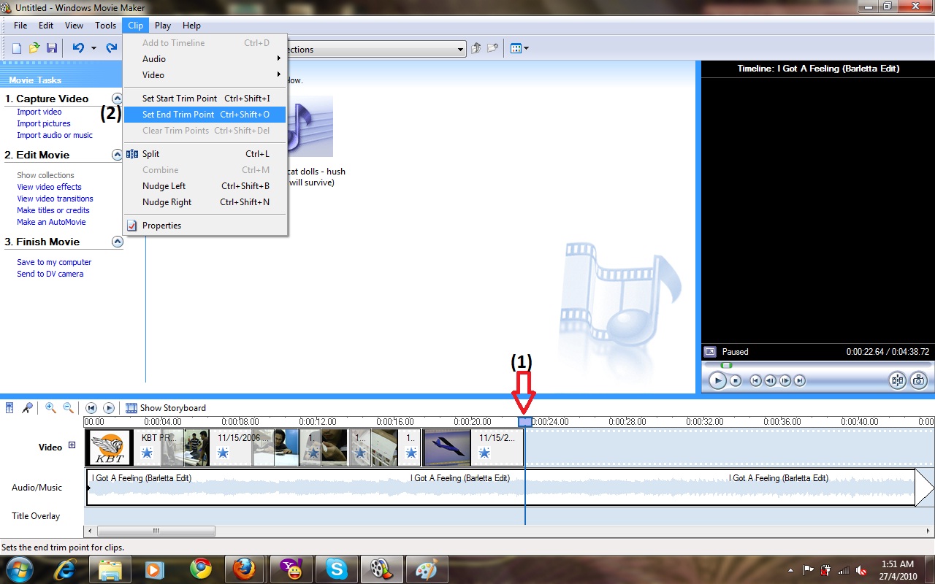Image resolution: width=935 pixels, height=584 pixels.
Task: Play the preview in the monitor
Action: (x=718, y=380)
